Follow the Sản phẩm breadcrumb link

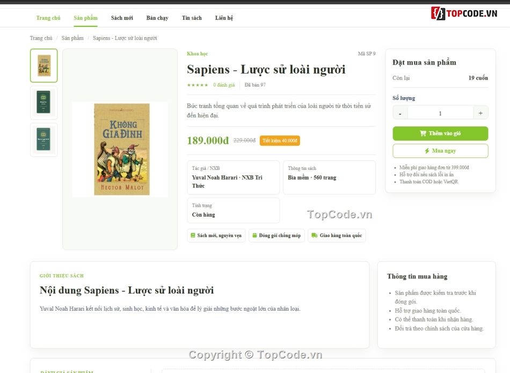click(x=72, y=38)
